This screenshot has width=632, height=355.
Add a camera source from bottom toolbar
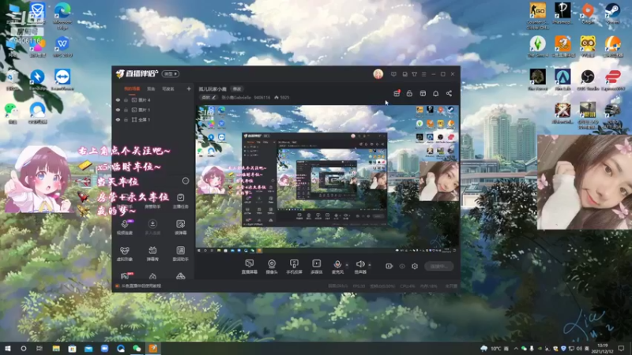(272, 267)
